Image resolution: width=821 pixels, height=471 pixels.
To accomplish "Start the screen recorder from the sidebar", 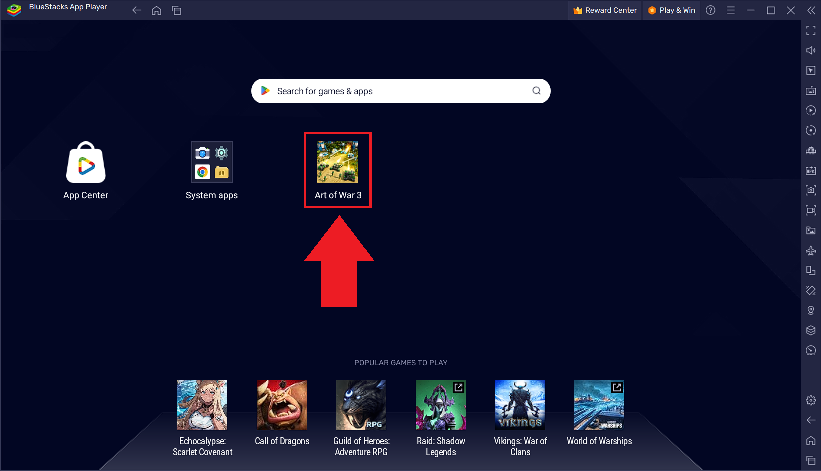I will 811,210.
